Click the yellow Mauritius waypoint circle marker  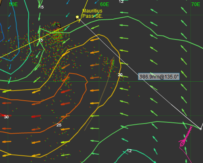click(x=77, y=17)
